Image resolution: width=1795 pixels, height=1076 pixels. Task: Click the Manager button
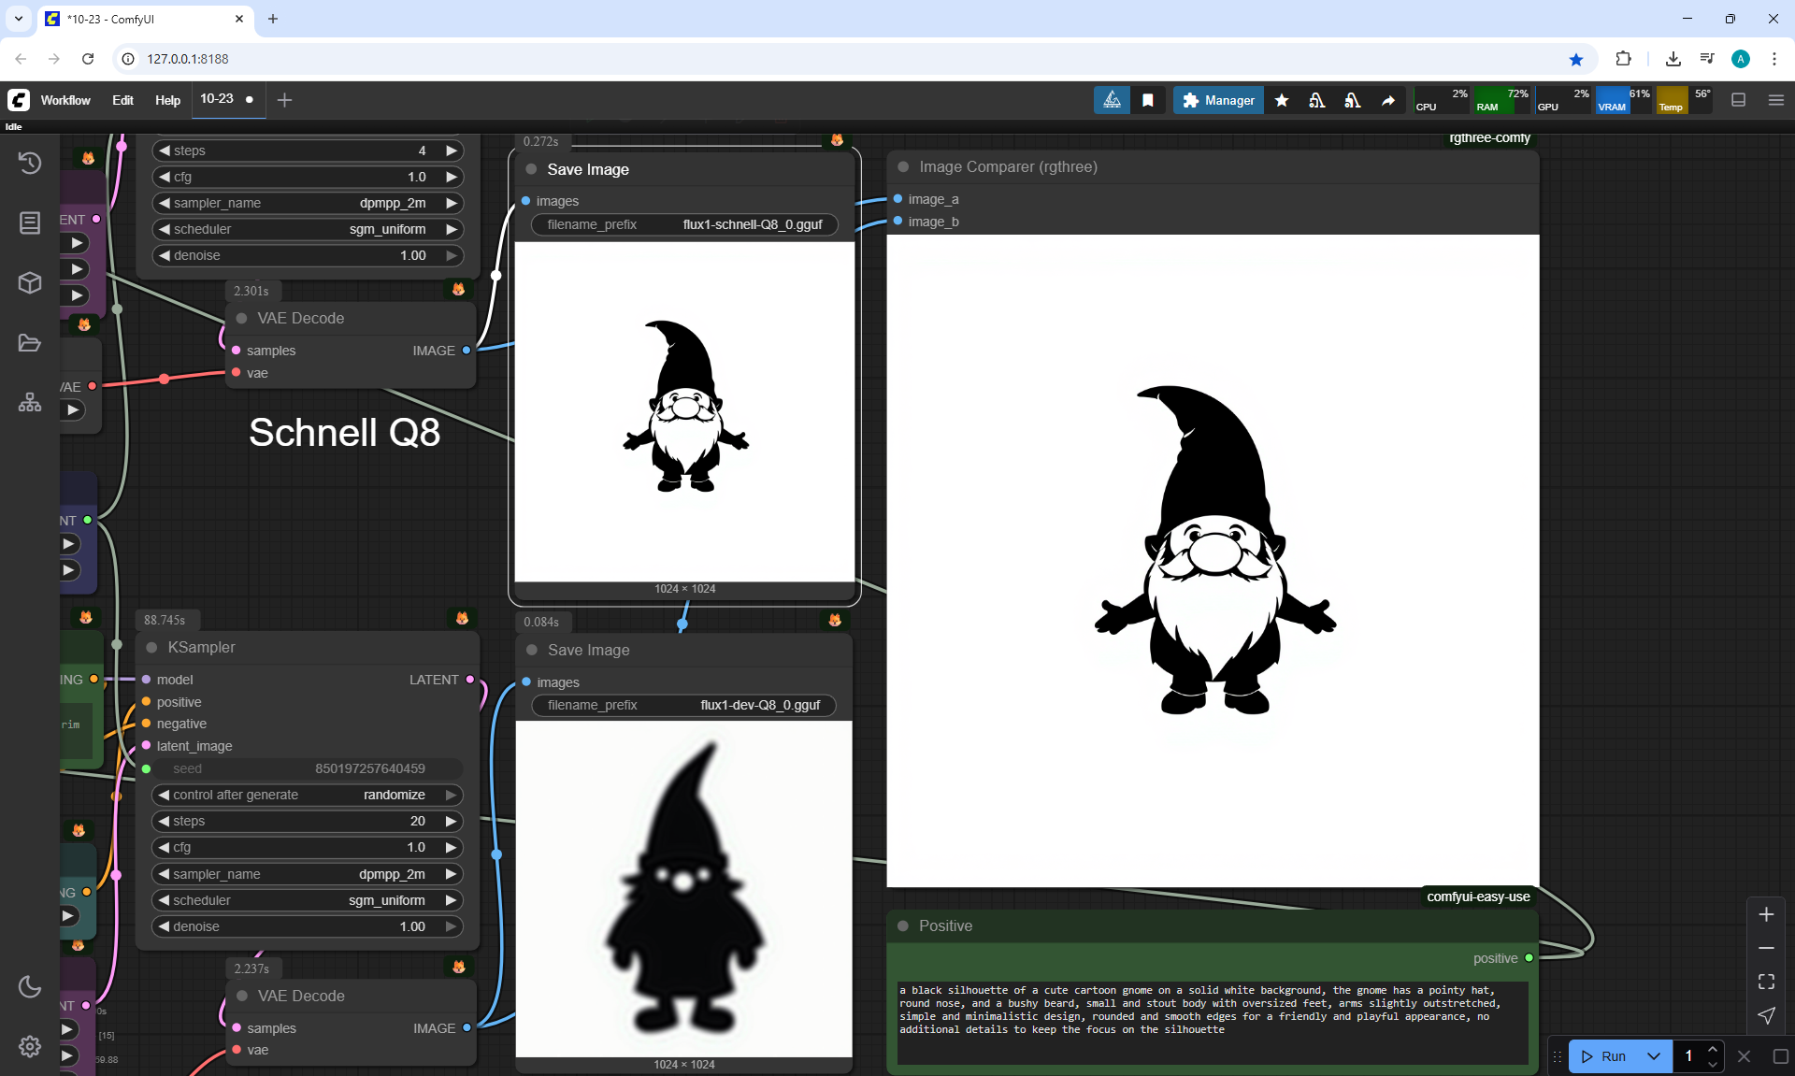tap(1218, 100)
